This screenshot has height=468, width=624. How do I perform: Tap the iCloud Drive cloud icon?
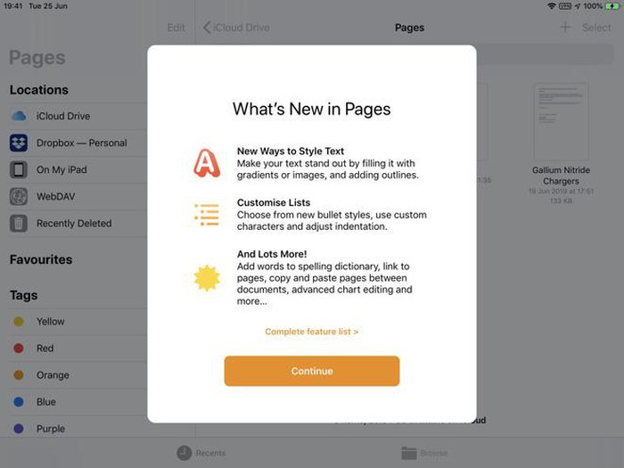pyautogui.click(x=19, y=116)
